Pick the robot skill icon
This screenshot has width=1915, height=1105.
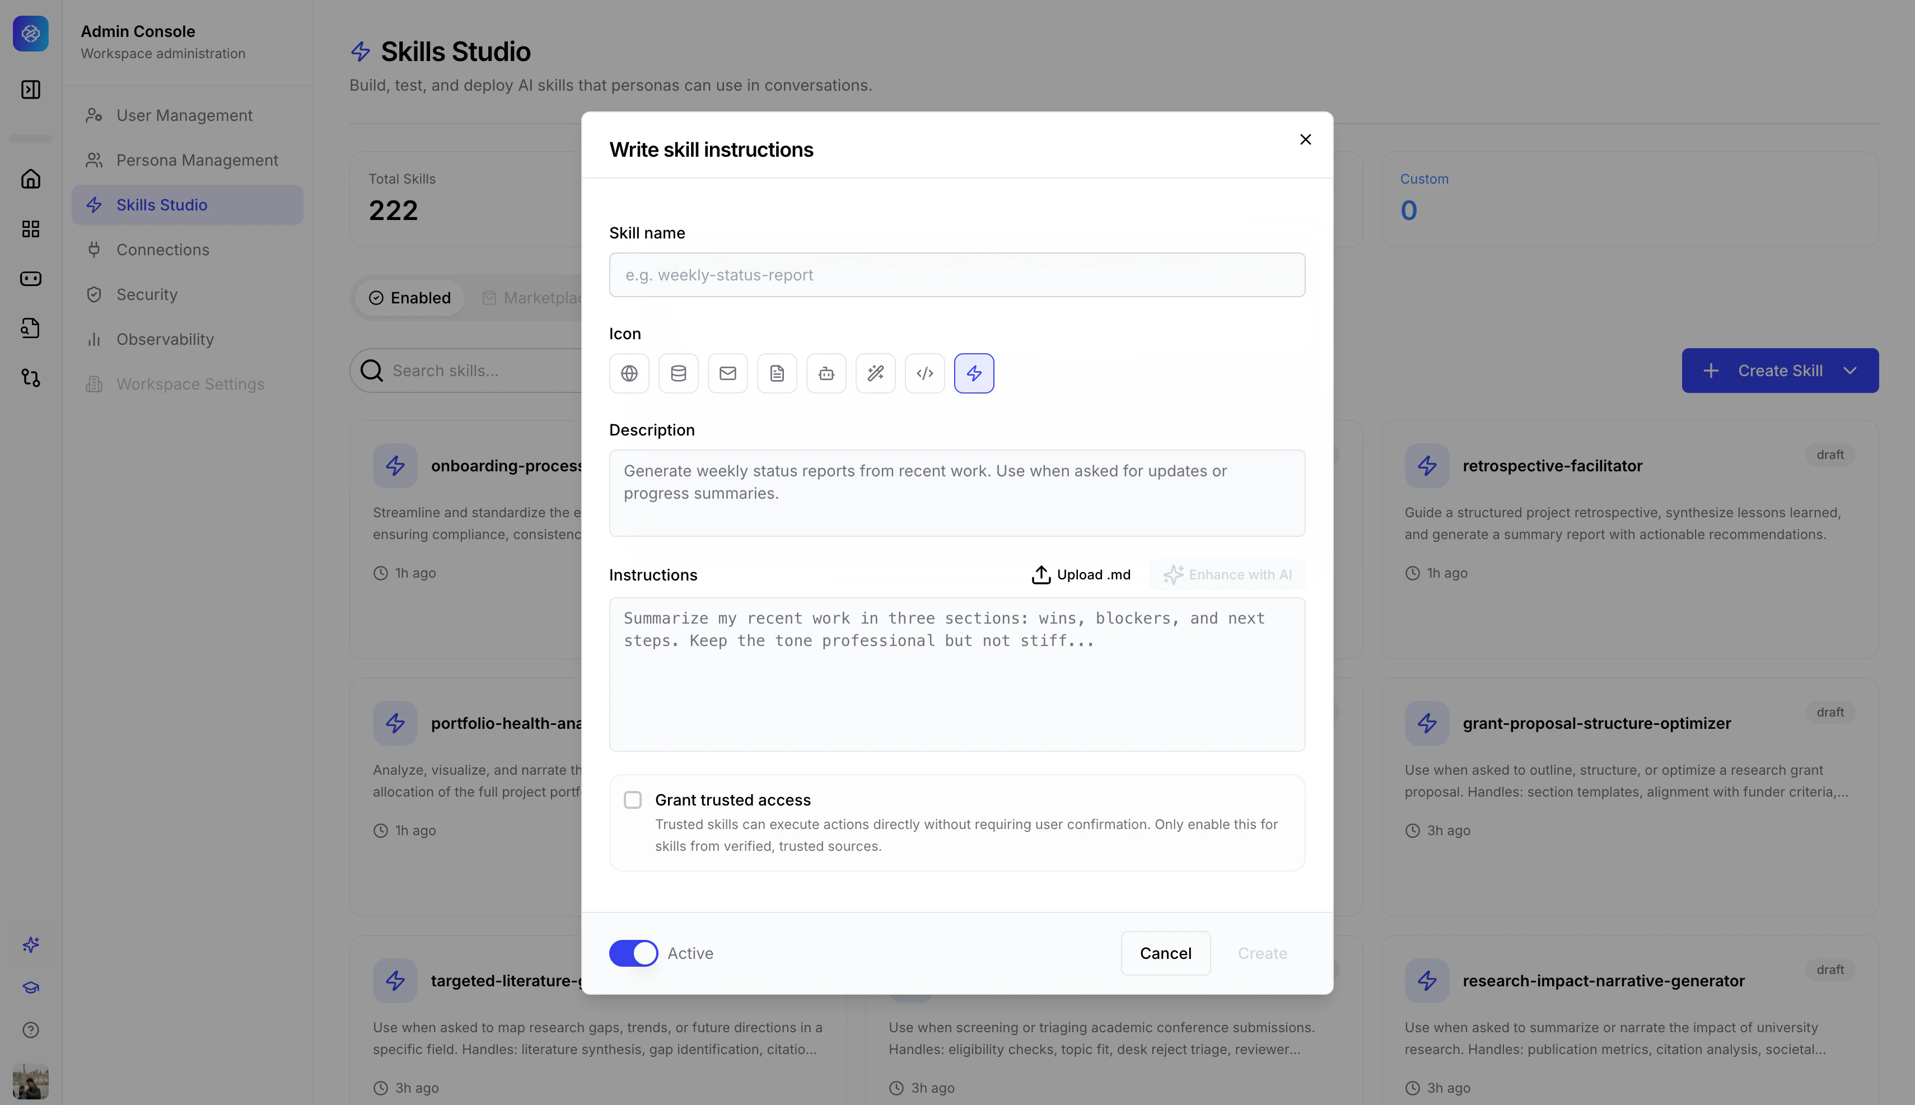[x=826, y=373]
